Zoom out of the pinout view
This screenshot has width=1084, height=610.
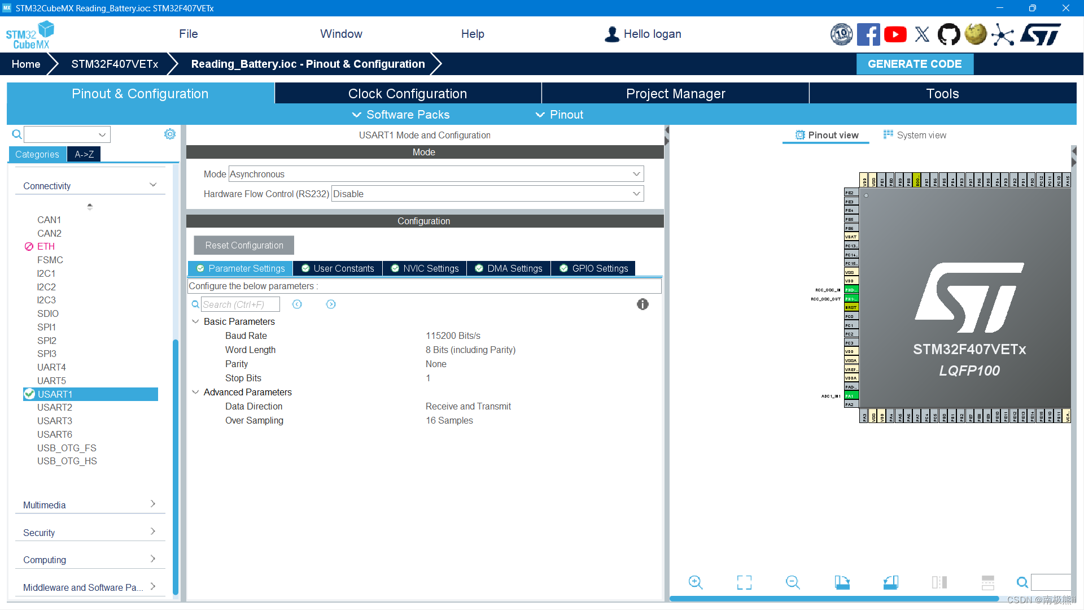pos(793,582)
